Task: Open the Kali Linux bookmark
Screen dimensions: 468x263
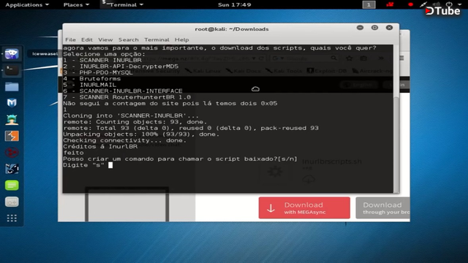Action: click(203, 71)
